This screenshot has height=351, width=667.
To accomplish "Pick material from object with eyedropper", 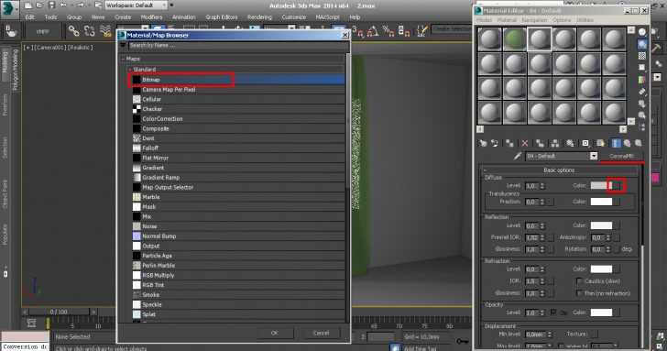I will coord(517,156).
